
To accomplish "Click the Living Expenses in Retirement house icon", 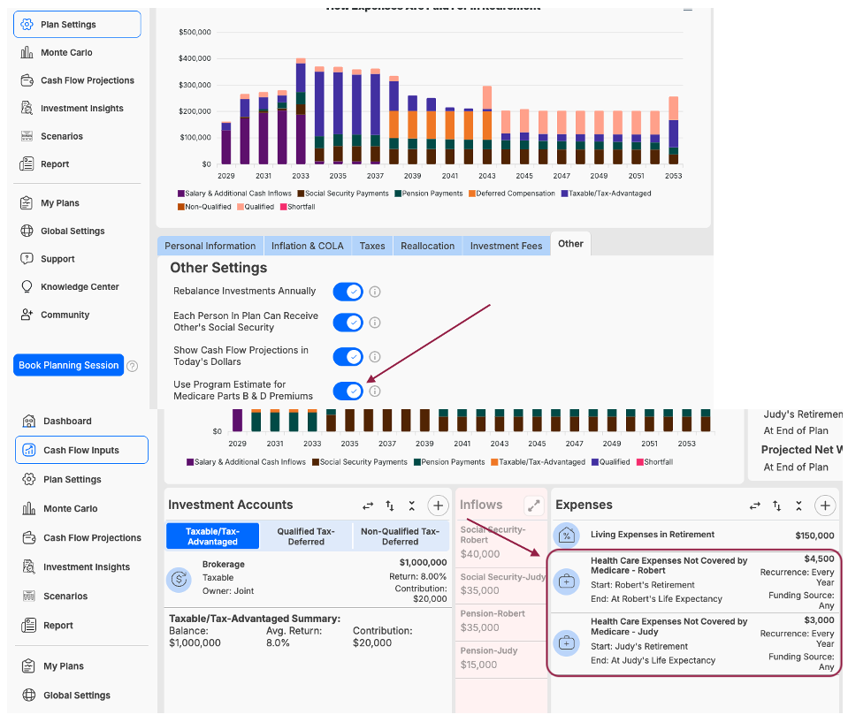I will (x=567, y=536).
